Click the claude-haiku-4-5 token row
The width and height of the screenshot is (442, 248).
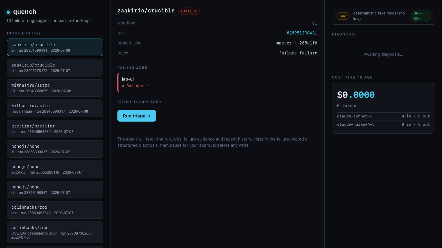(x=383, y=124)
